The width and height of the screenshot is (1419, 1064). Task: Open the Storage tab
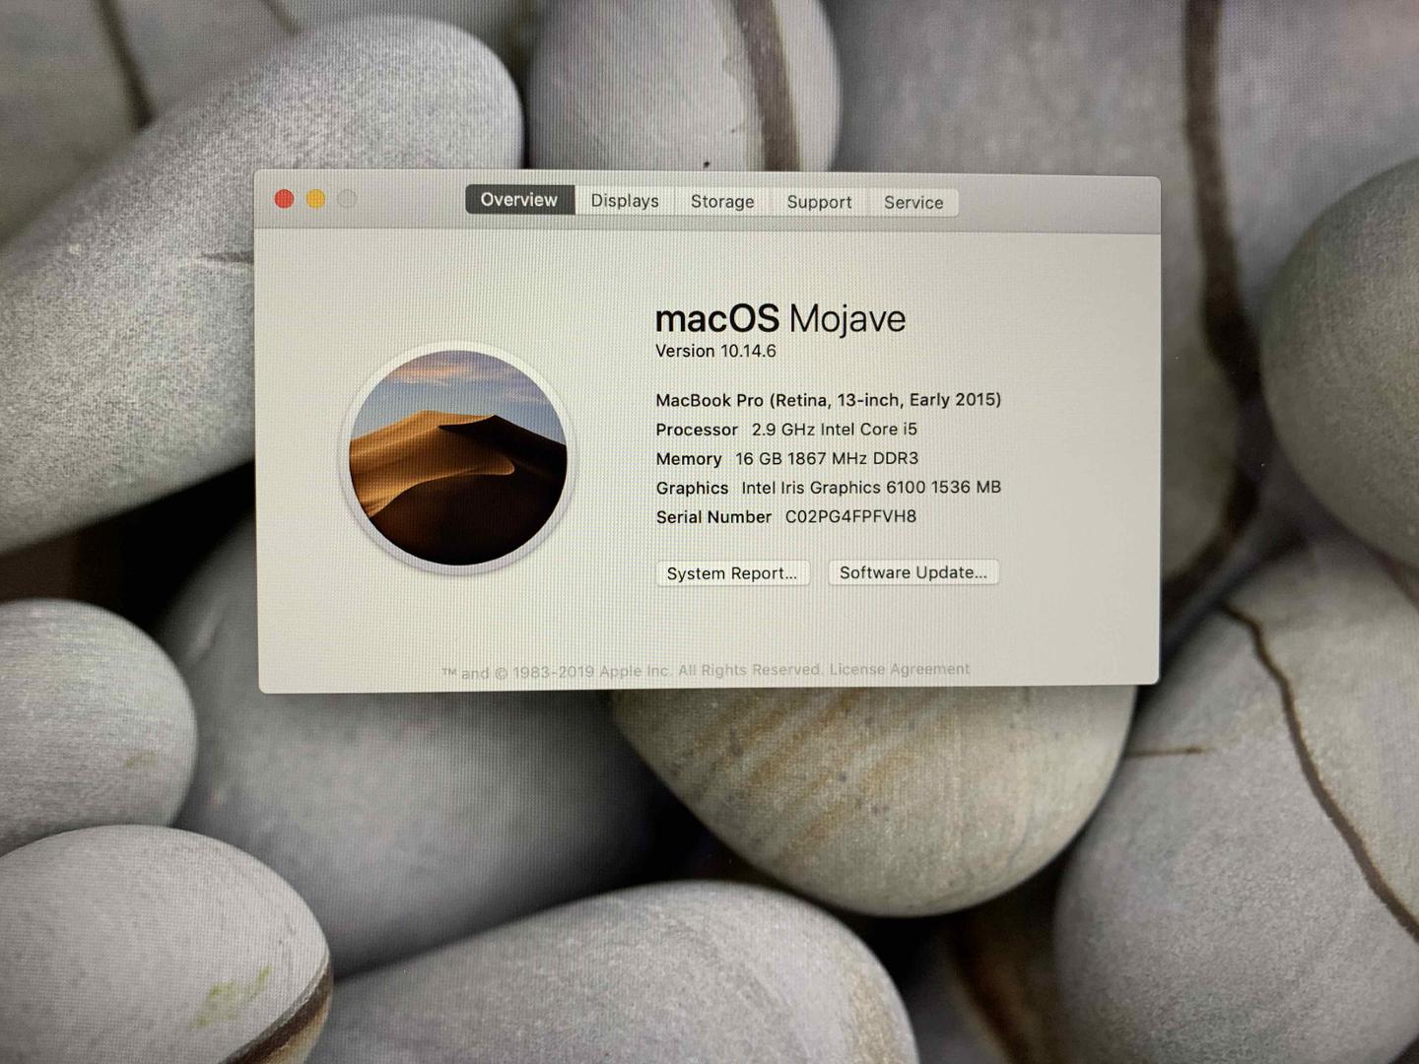pyautogui.click(x=722, y=201)
